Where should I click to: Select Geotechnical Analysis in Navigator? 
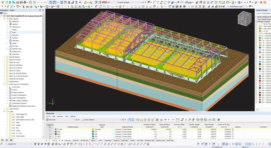coord(17,79)
